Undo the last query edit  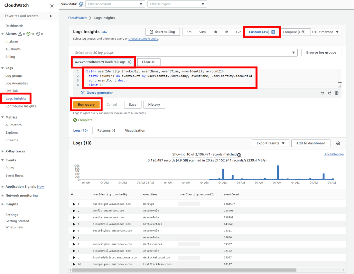tap(323, 93)
